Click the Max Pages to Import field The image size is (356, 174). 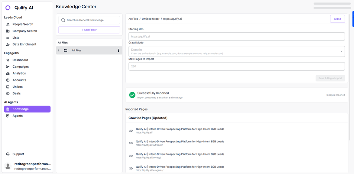pos(237,67)
